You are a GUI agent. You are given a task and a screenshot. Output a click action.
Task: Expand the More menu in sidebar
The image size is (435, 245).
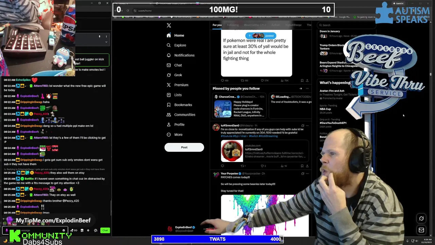tap(174, 134)
